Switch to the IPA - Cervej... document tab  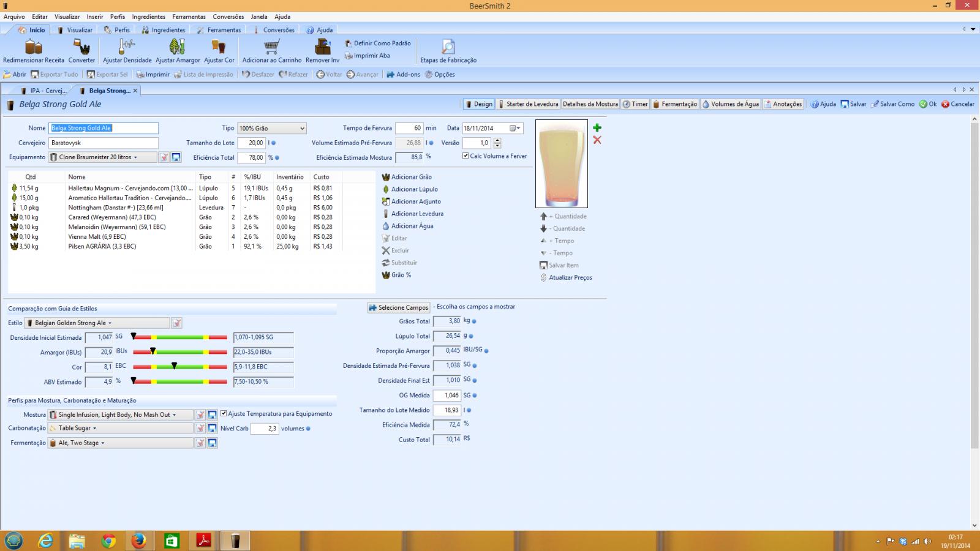43,91
